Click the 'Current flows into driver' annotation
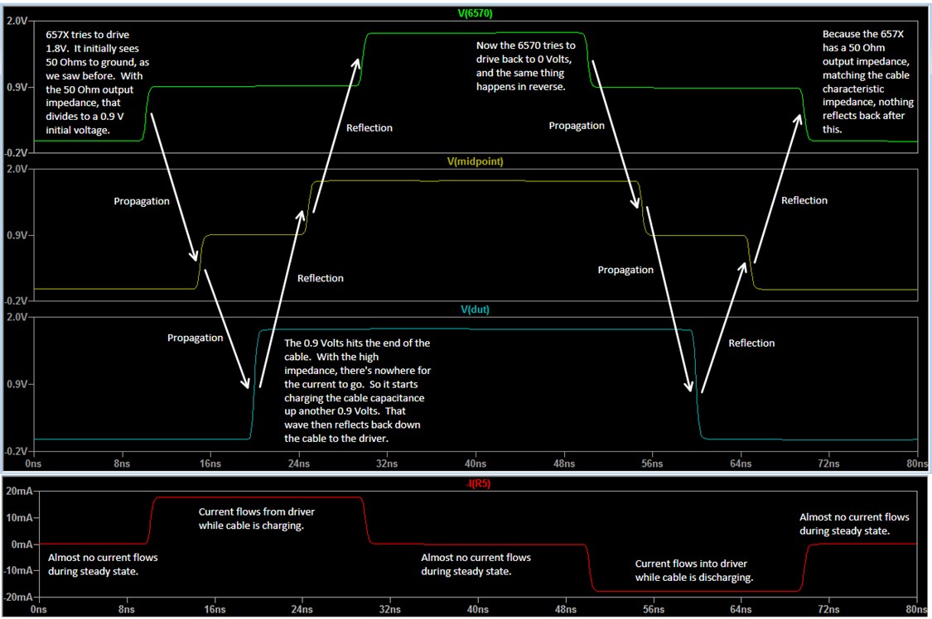The height and width of the screenshot is (619, 932). coord(693,570)
